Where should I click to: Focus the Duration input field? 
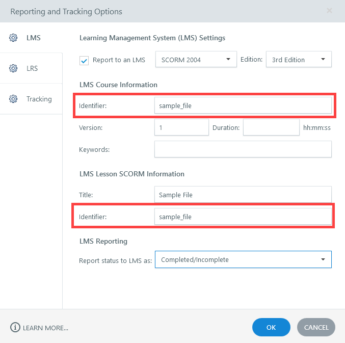pyautogui.click(x=271, y=128)
